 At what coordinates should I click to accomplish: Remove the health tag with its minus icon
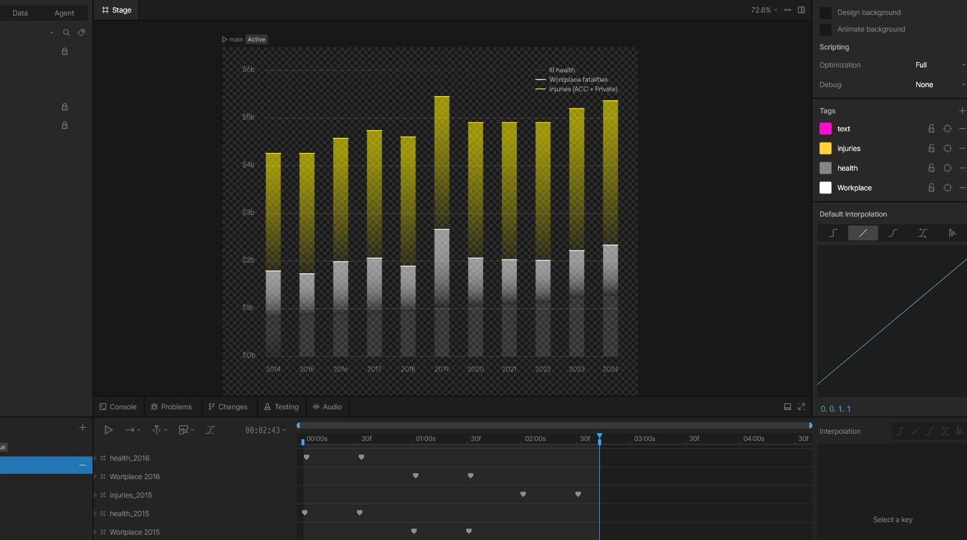(962, 168)
